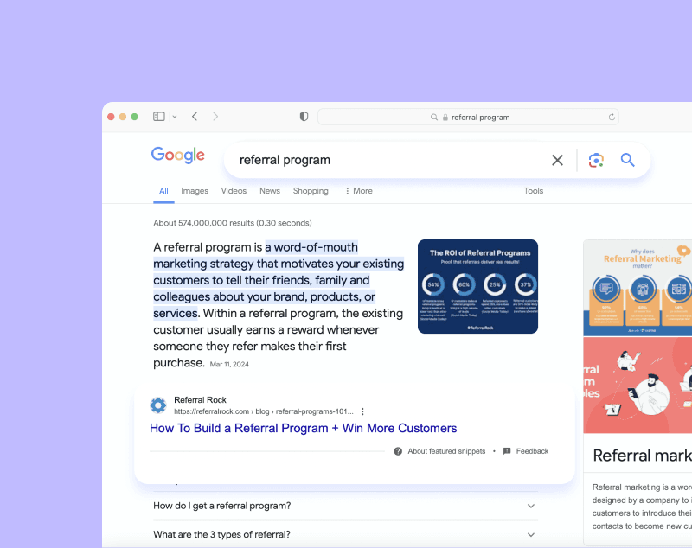
Task: Open the three-dot menu beside Referral Rock URL
Action: [362, 411]
